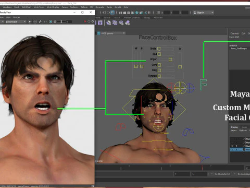This screenshot has height=188, width=250.
Task: Open the Render menu in Render View
Action: (17, 17)
